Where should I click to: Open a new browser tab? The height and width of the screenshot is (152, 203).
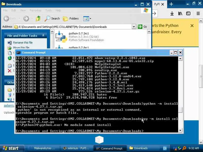[x=171, y=4]
